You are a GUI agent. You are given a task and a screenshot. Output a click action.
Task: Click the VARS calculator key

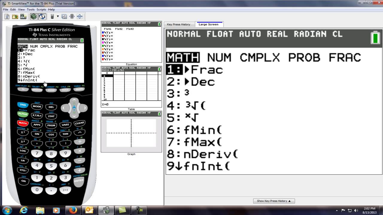pos(65,125)
